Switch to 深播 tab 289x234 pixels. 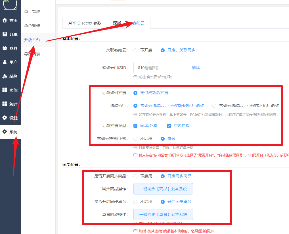[x=117, y=23]
